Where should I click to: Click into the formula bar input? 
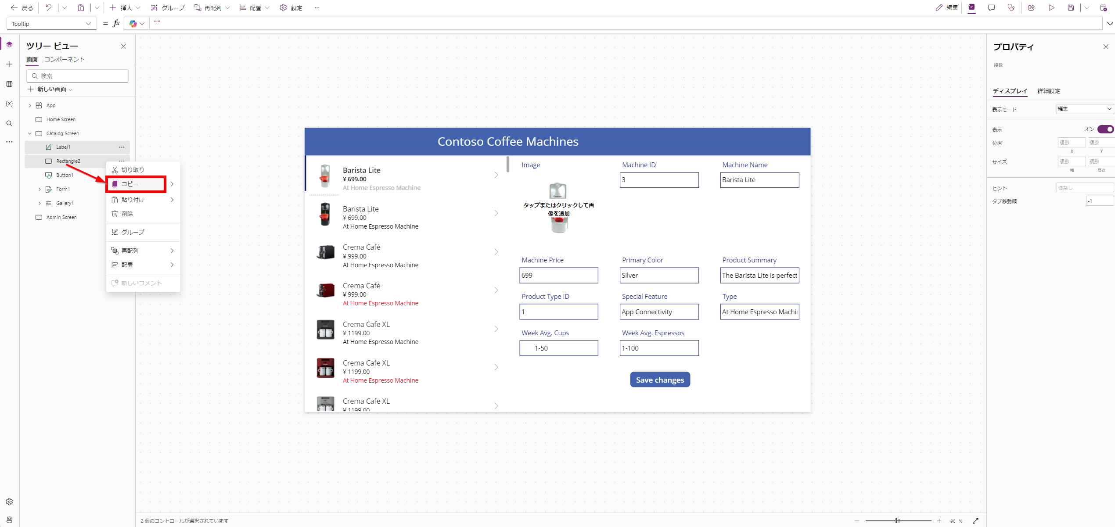(x=626, y=24)
